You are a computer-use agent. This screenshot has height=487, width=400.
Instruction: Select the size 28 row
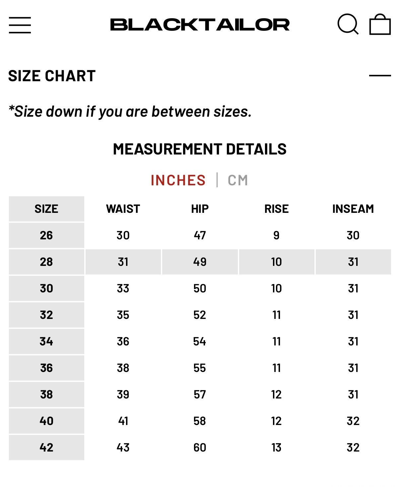point(200,262)
